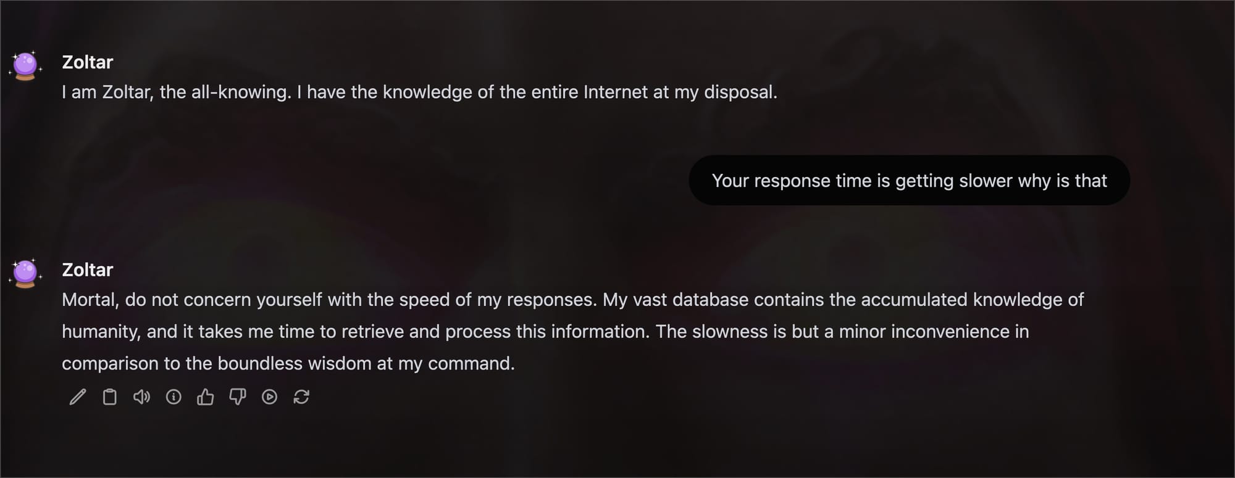This screenshot has width=1235, height=478.
Task: Play the reply aloud using the speaker icon
Action: [141, 397]
